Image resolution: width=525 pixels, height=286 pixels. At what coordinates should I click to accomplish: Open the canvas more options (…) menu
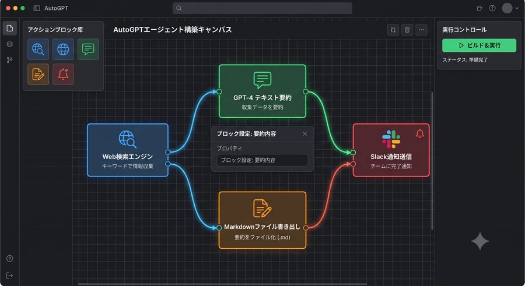coord(421,30)
